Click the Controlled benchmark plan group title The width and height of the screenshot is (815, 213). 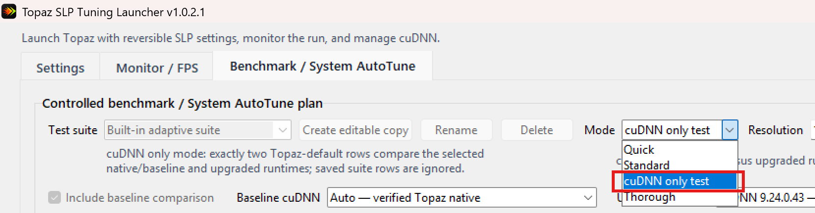[182, 103]
